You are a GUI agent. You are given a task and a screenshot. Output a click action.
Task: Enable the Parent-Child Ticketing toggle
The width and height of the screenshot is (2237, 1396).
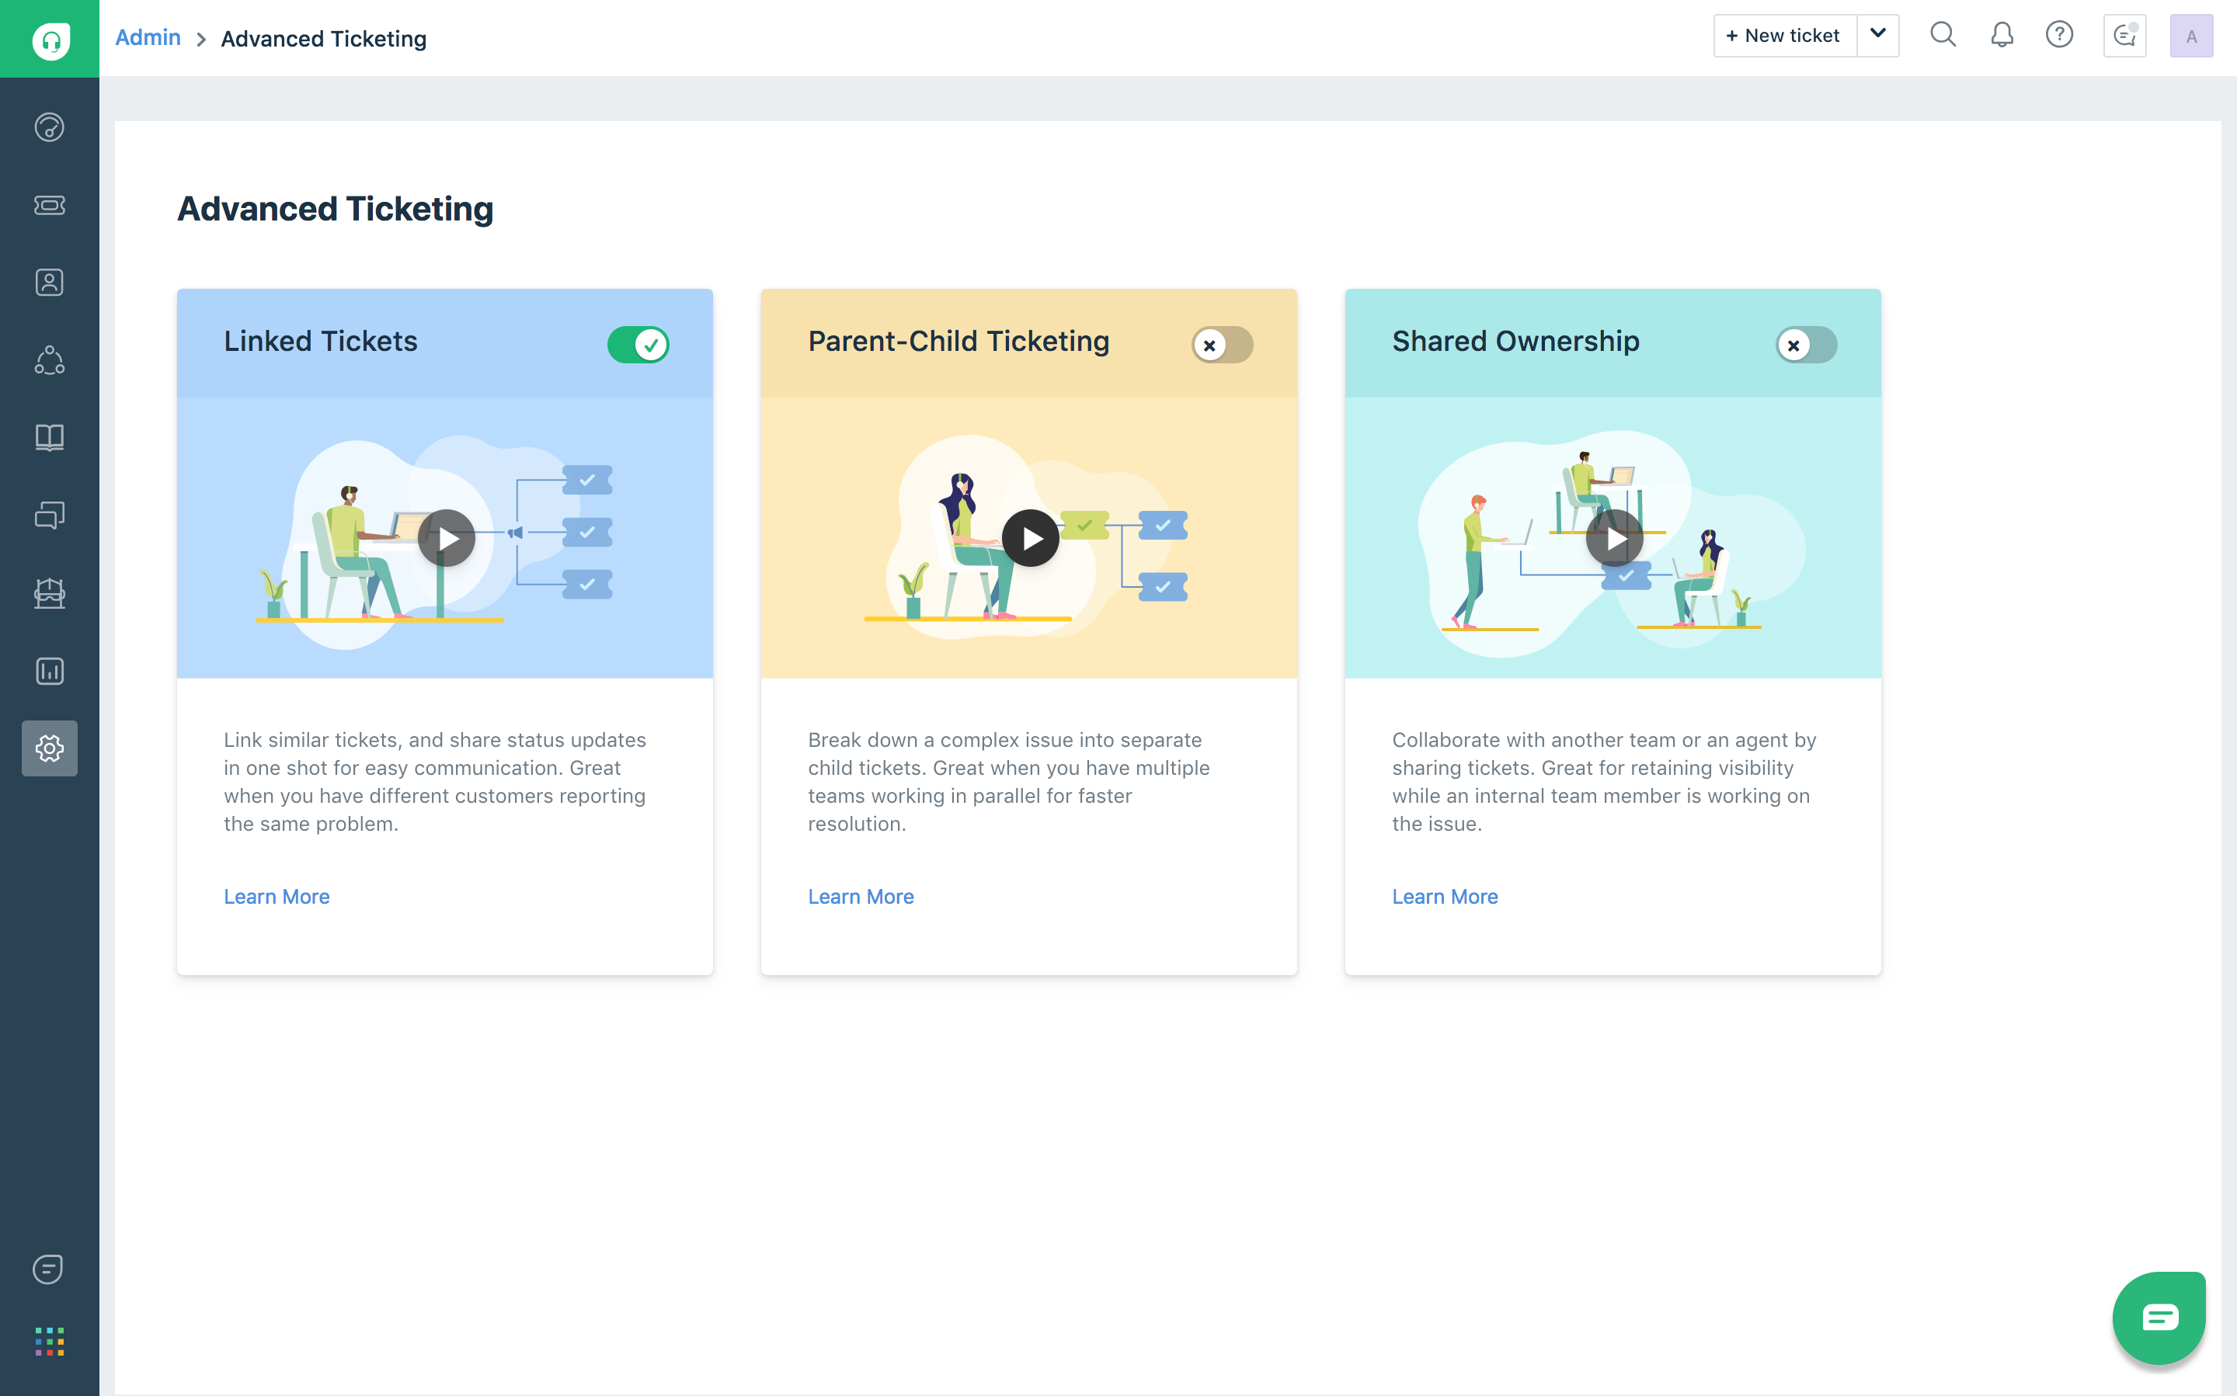pos(1221,345)
